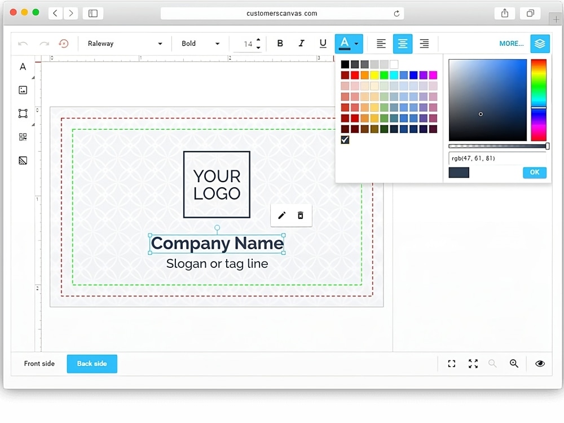Select the shape tool
Screen dimensions: 564x423
[23, 113]
